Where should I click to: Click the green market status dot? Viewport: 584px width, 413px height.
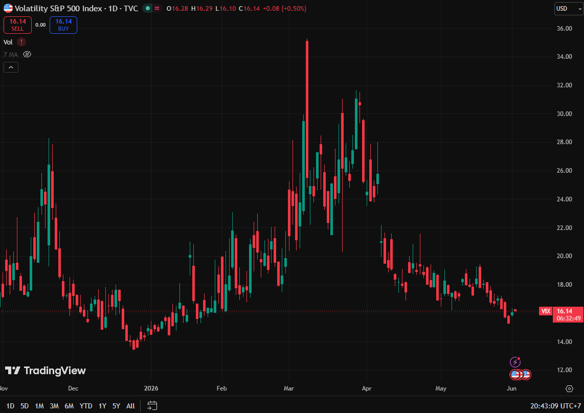pyautogui.click(x=148, y=8)
